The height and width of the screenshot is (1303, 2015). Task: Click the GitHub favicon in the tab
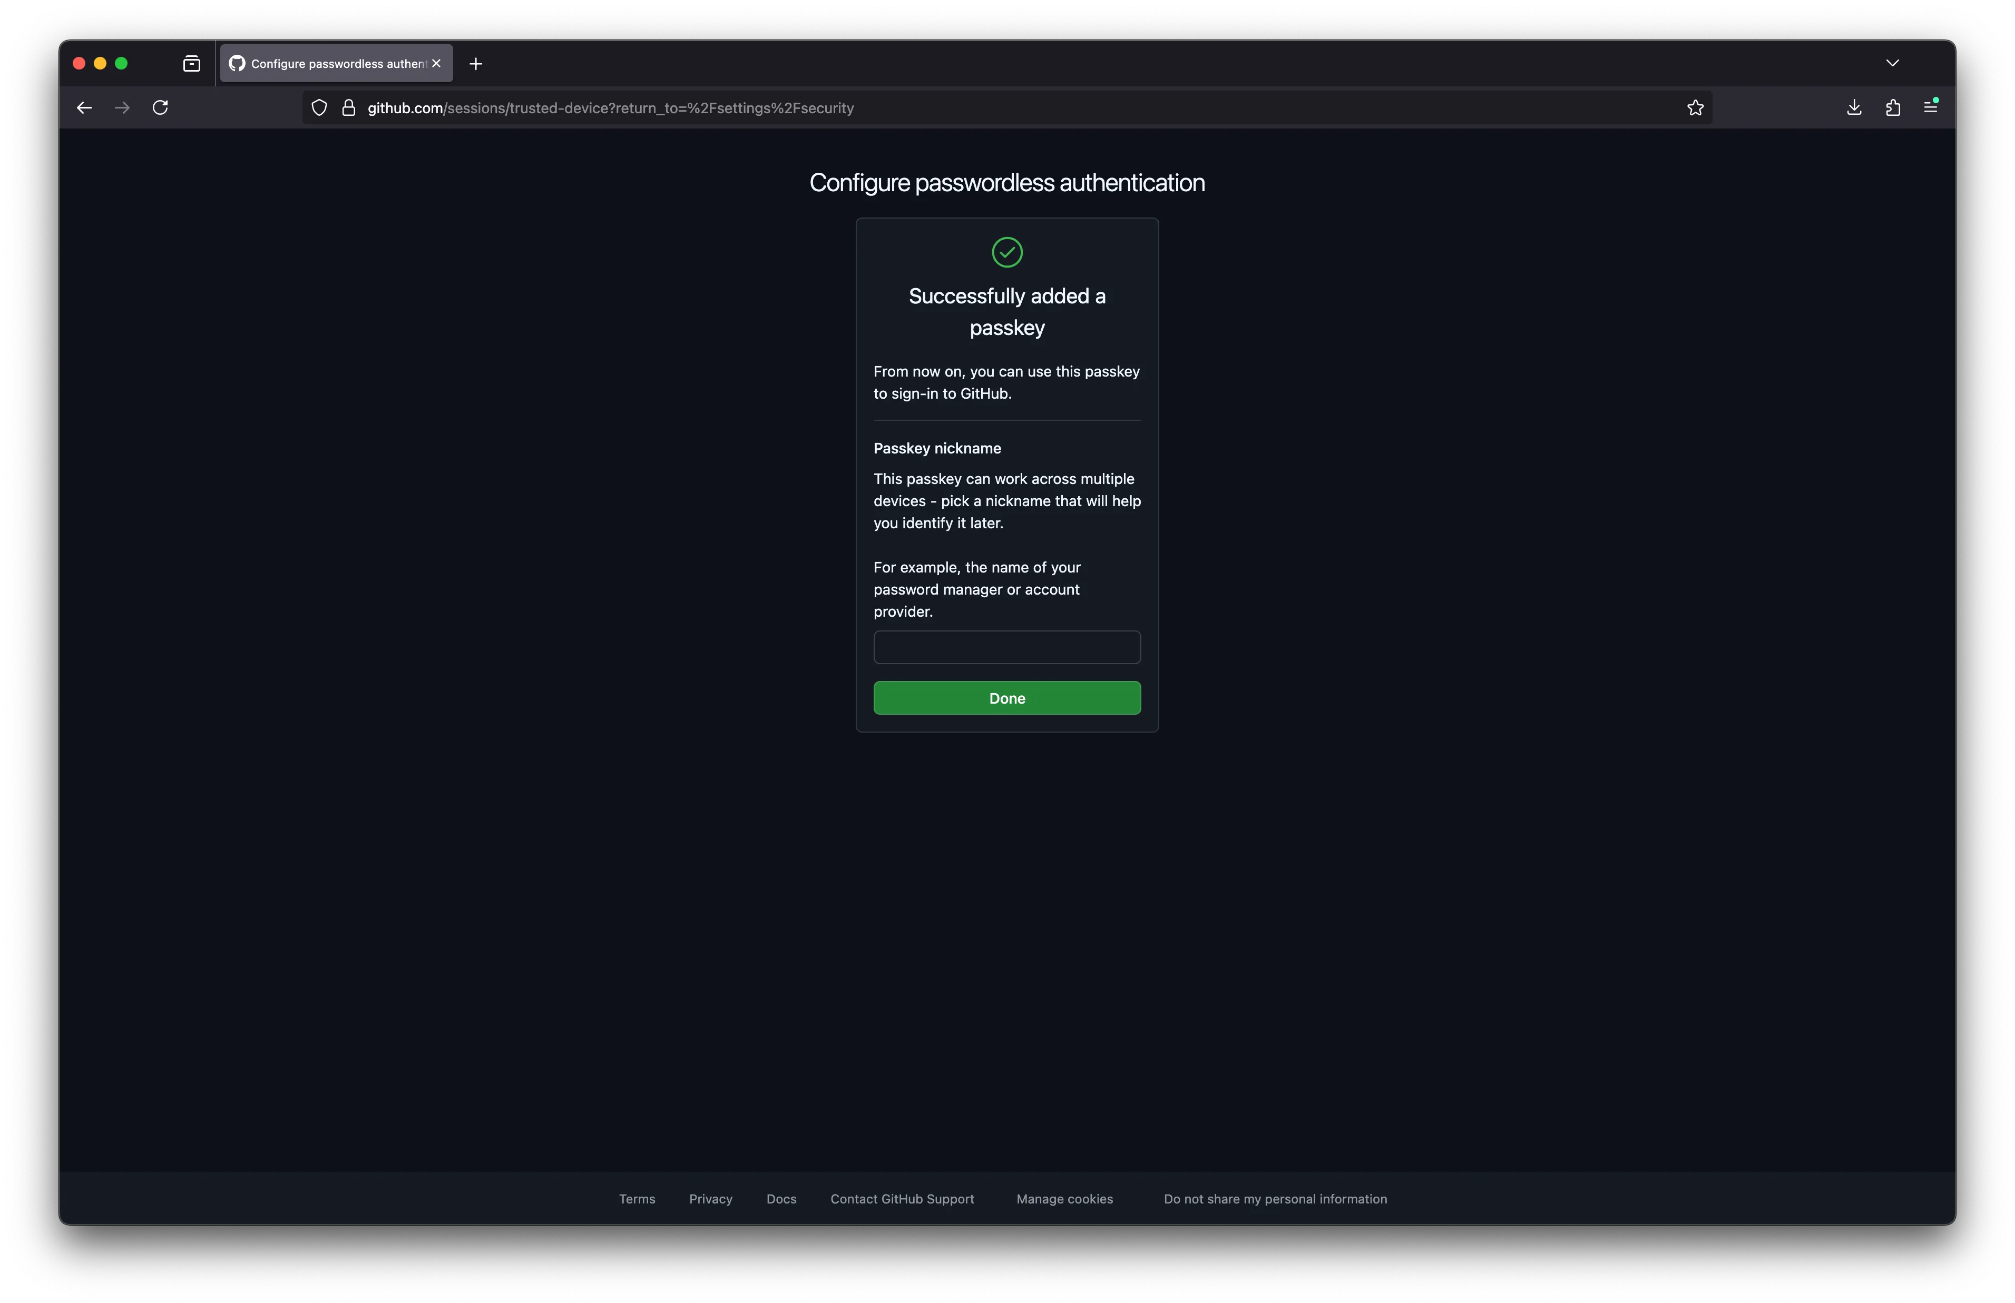click(237, 63)
